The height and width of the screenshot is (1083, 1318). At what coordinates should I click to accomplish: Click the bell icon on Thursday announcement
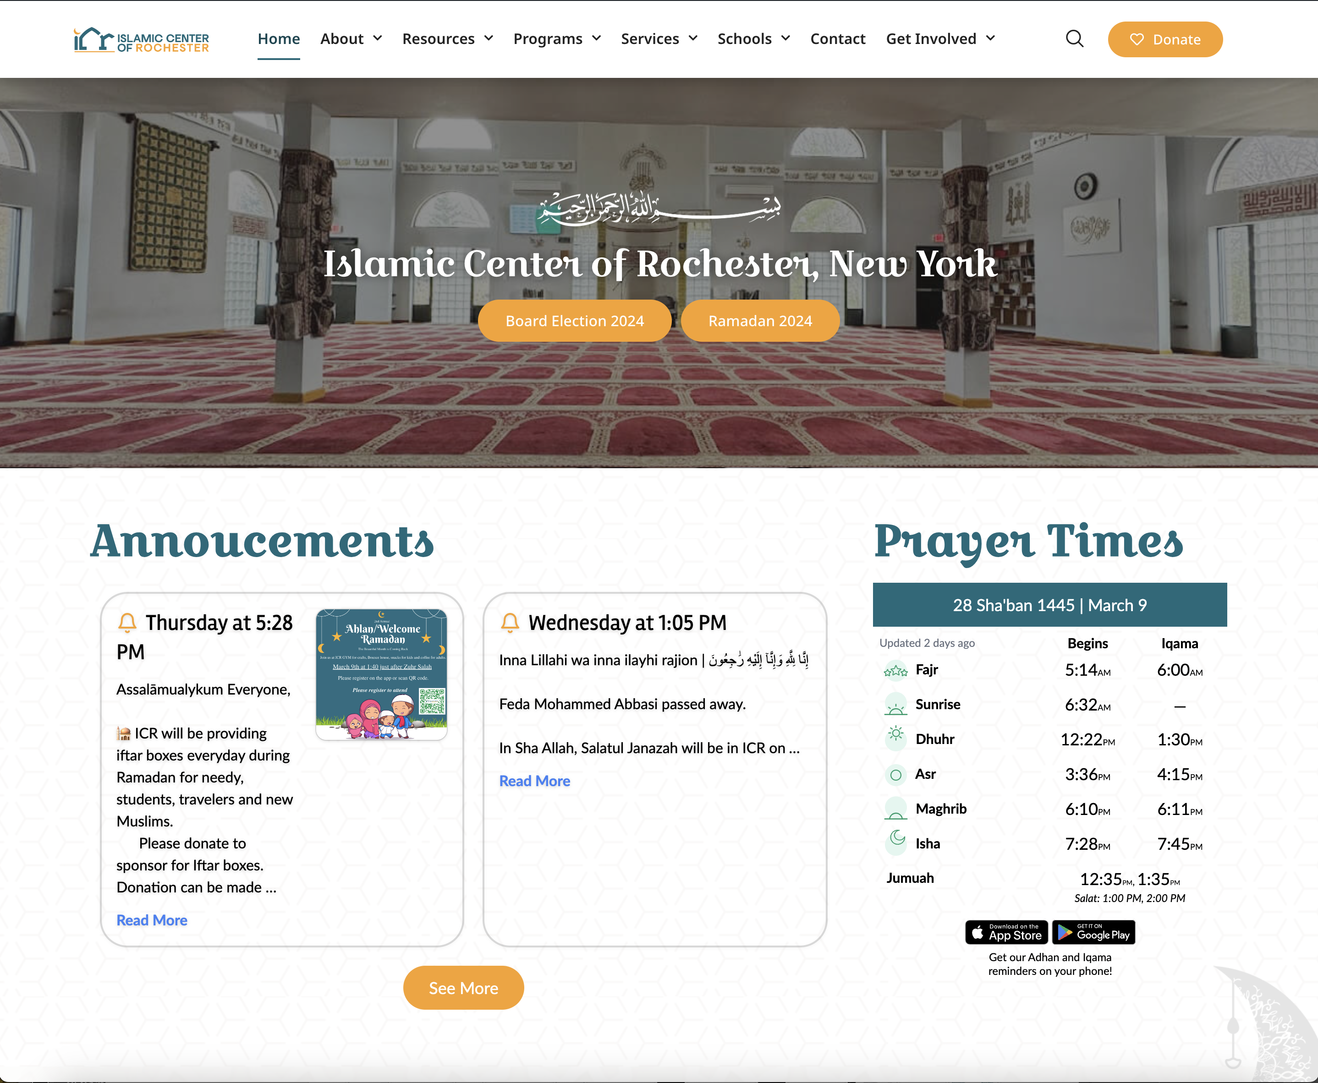pos(127,623)
